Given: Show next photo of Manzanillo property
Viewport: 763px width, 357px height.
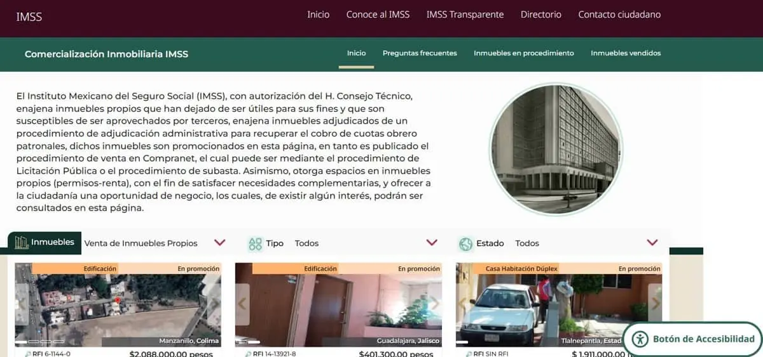Looking at the screenshot, I should click(x=214, y=304).
